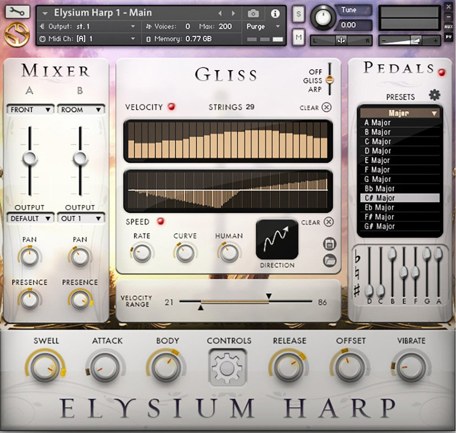Viewport: 456px width, 433px height.
Task: Load a glissando pattern via the folder icon
Action: tap(329, 261)
